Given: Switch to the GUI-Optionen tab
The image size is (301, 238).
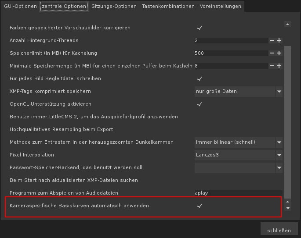Looking at the screenshot, I should [x=20, y=7].
